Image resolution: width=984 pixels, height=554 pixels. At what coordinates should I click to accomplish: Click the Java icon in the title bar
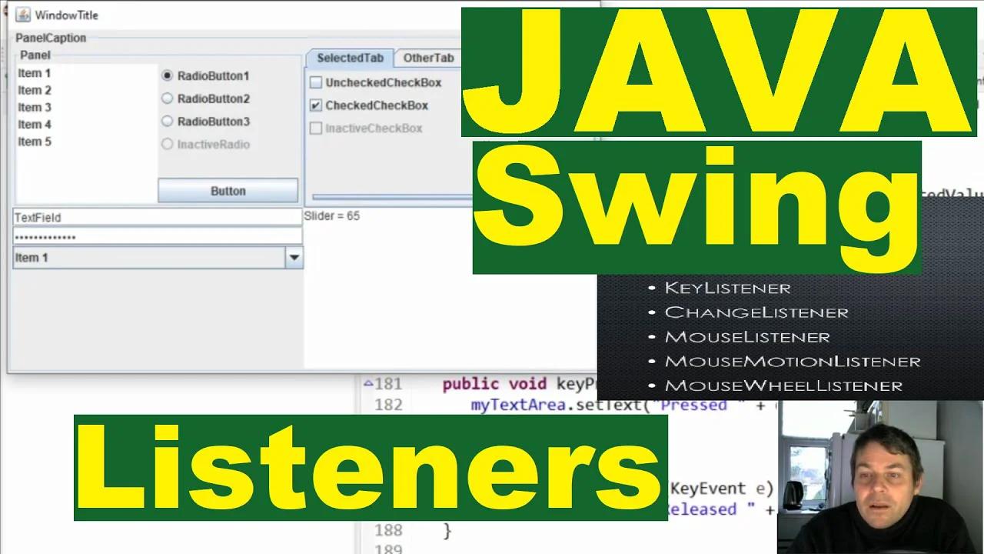coord(22,15)
